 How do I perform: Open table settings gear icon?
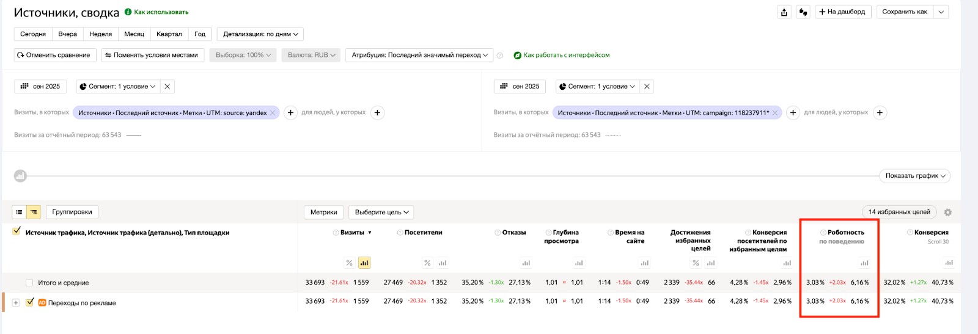(947, 212)
